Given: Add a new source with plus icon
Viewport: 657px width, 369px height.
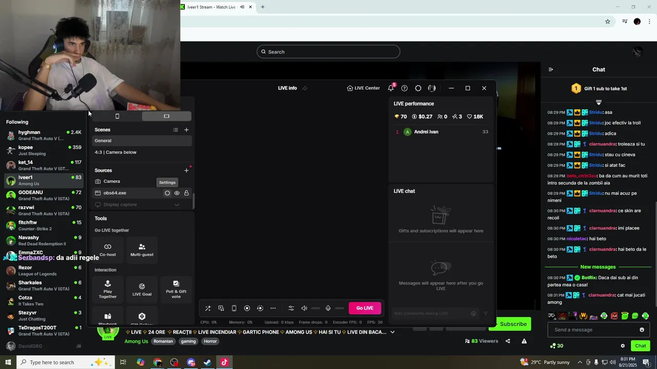Looking at the screenshot, I should (186, 171).
